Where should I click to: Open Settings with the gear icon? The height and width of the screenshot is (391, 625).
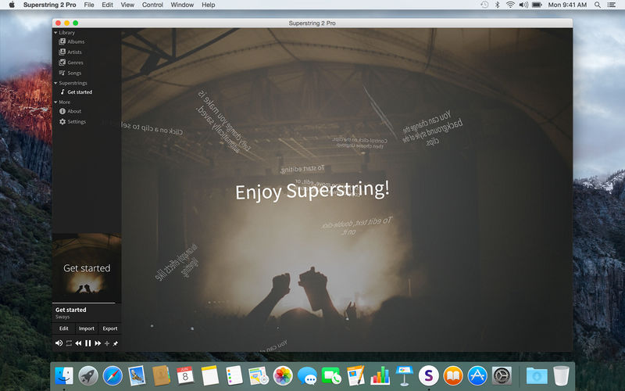click(x=62, y=122)
